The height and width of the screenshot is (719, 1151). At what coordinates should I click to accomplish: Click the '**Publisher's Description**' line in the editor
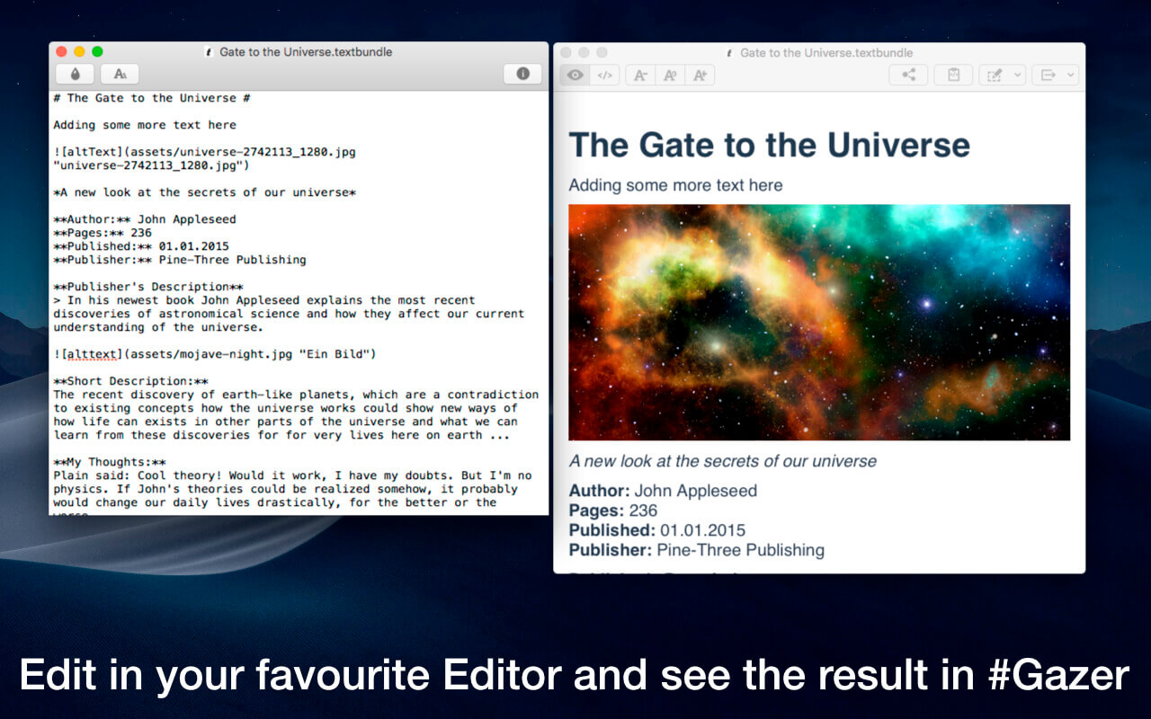(148, 287)
